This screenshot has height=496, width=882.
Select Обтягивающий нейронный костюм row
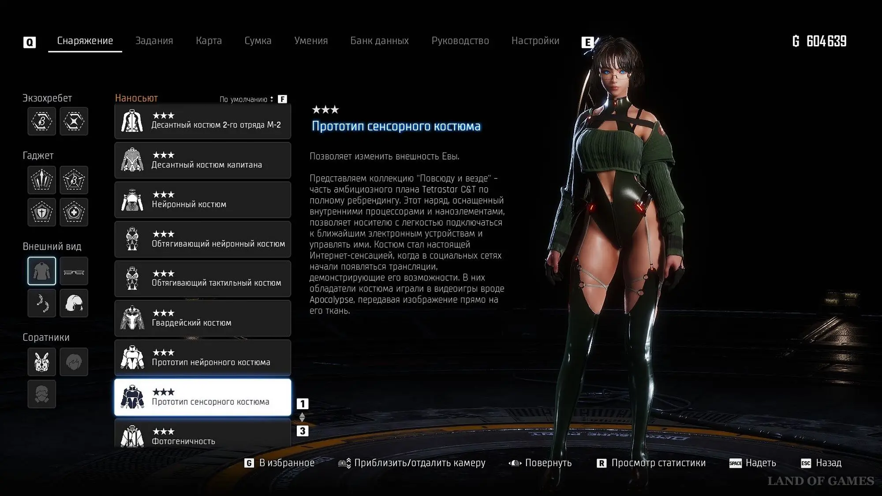click(203, 239)
